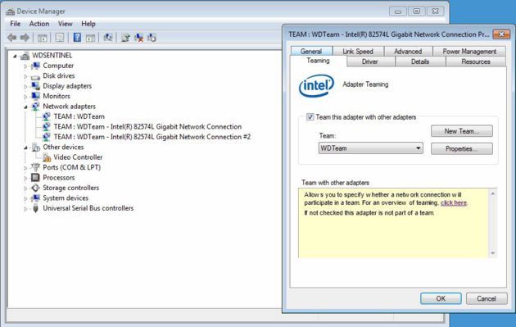Click the Forward arrow in Device Manager toolbar

[25, 38]
